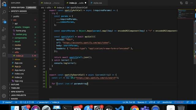Open Explorer more actions ellipsis

[x=34, y=3]
